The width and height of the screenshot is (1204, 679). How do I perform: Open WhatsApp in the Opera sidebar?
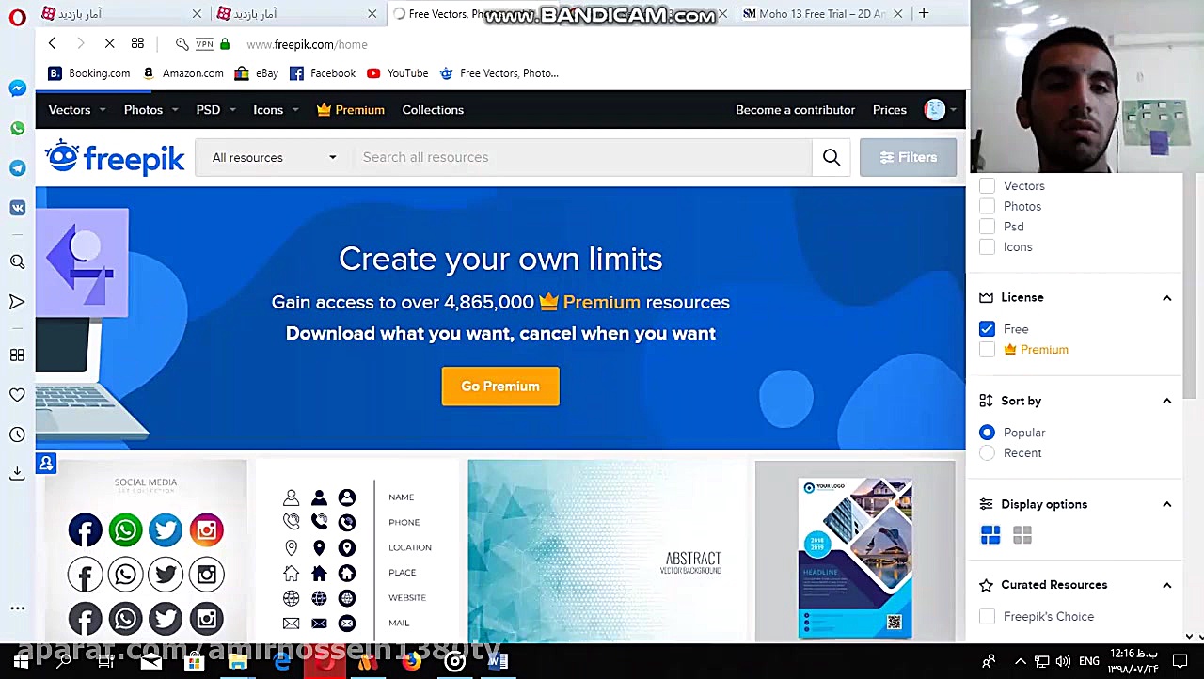point(17,128)
